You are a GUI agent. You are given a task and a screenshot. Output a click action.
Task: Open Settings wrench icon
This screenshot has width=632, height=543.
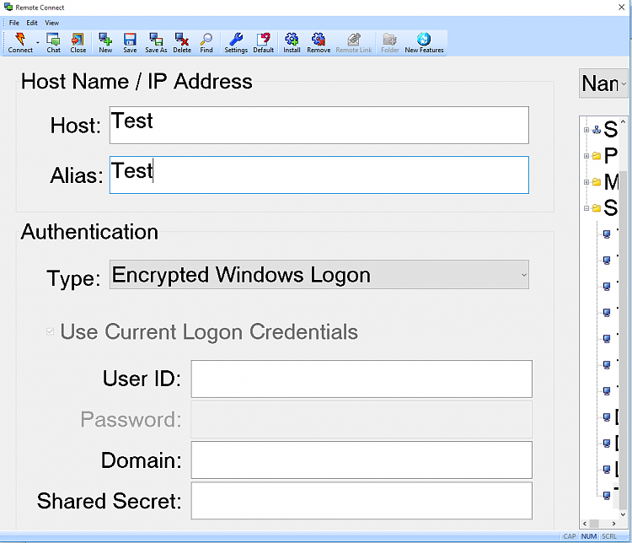[x=236, y=40]
